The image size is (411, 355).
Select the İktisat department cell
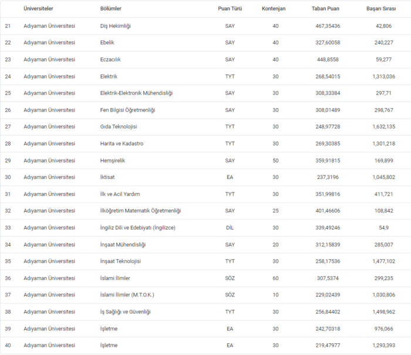pos(107,177)
